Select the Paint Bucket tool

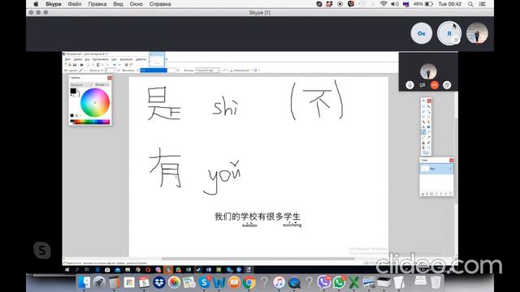[x=423, y=127]
